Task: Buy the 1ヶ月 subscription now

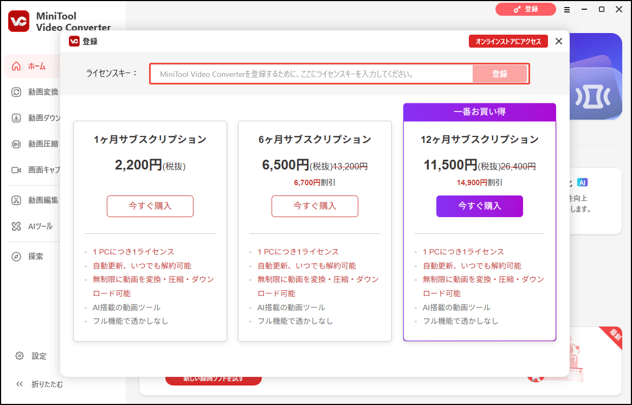Action: coord(150,206)
